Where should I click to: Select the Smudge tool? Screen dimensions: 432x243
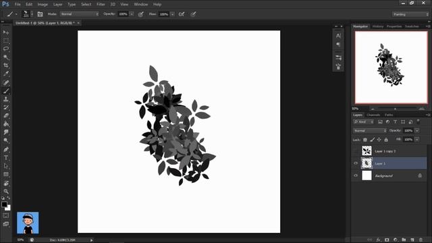(6, 132)
